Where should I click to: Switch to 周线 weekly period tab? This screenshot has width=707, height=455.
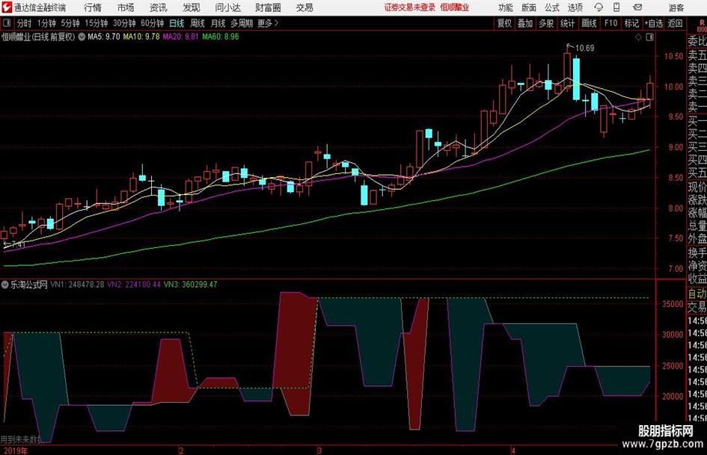(198, 23)
